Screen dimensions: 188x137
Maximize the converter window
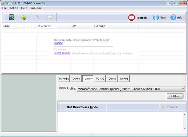point(176,3)
